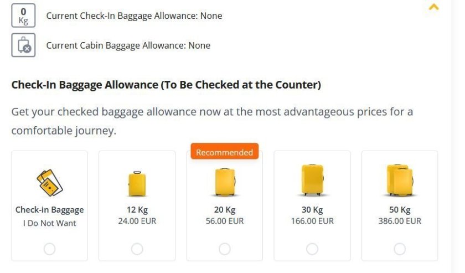The image size is (465, 273).
Task: Click the 386.00 EUR price text
Action: click(x=400, y=221)
